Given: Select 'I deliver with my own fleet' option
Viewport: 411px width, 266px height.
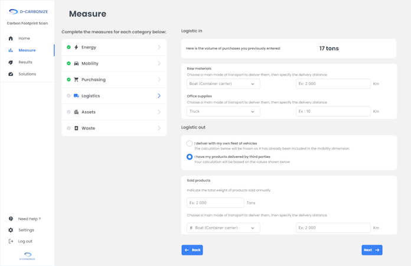Looking at the screenshot, I should coord(190,143).
